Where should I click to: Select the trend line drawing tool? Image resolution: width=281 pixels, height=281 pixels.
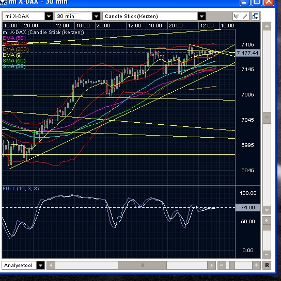coord(245,16)
